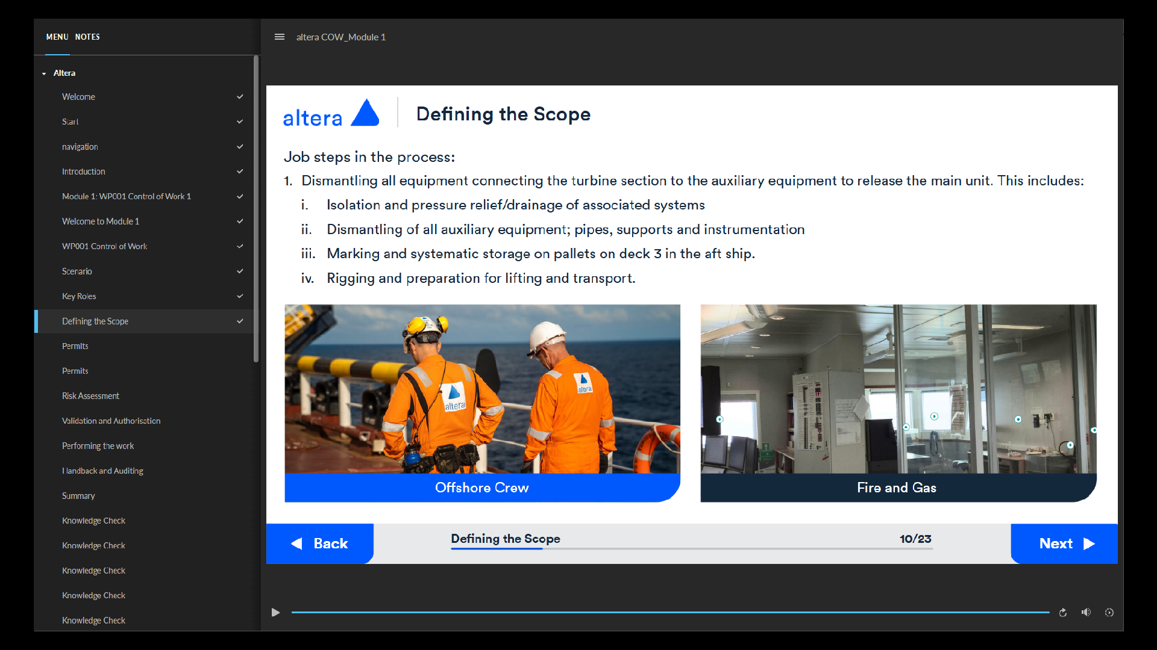This screenshot has height=650, width=1157.
Task: Collapse the Altera section arrow
Action: coord(44,73)
